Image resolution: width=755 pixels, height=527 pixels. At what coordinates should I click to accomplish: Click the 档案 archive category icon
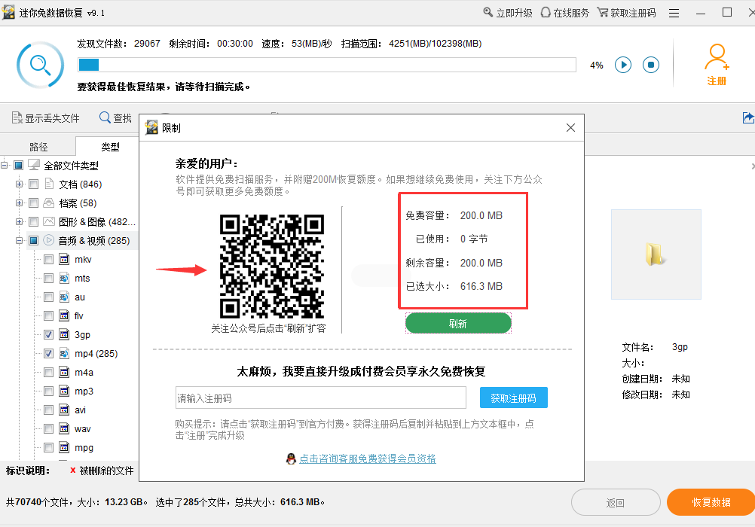coord(49,203)
